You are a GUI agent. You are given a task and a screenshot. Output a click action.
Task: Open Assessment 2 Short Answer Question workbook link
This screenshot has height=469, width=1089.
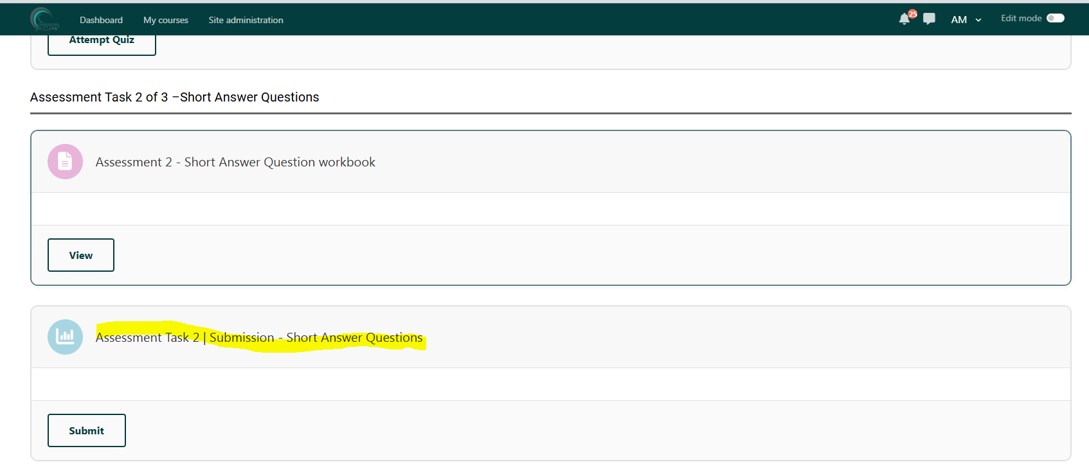point(235,162)
